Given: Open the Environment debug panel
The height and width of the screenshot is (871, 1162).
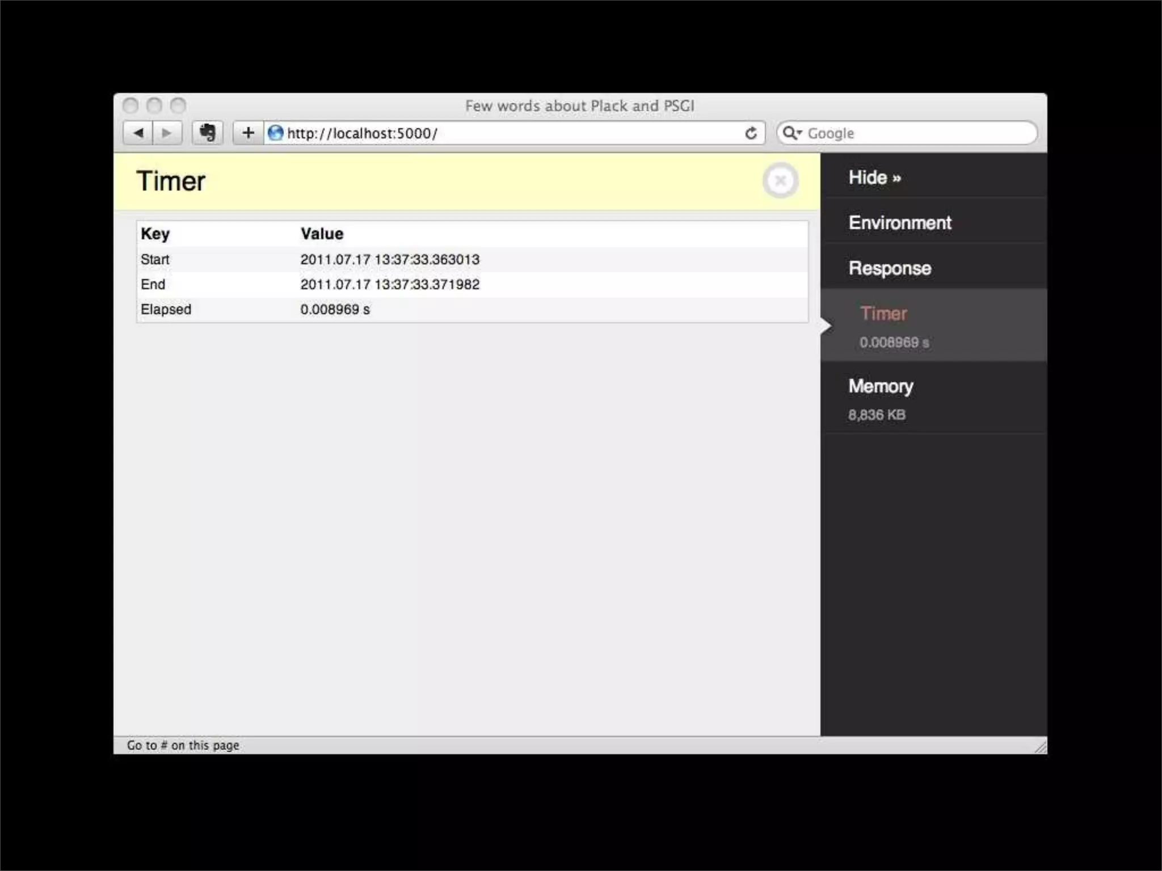Looking at the screenshot, I should 900,223.
